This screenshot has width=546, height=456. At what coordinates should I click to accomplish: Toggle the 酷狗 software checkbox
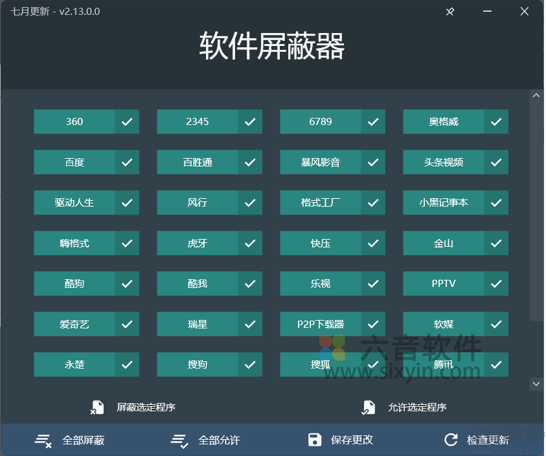pyautogui.click(x=127, y=283)
